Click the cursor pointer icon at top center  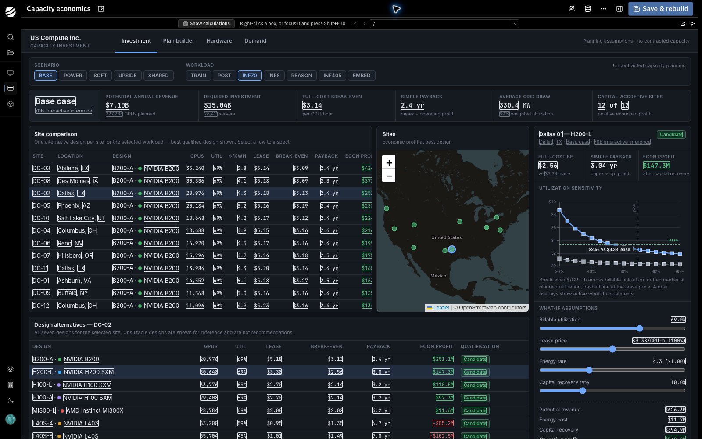point(396,9)
